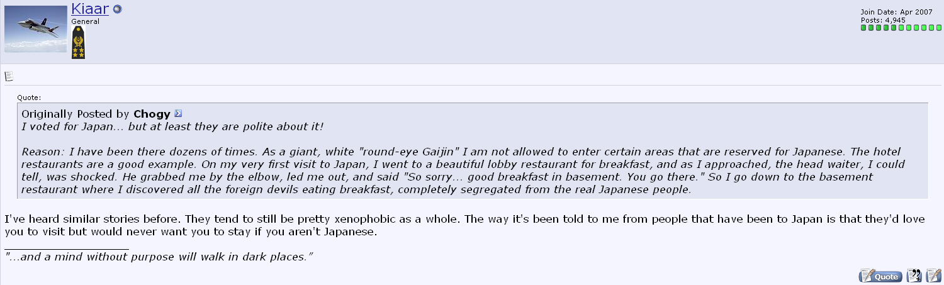Click the General user title text
944x285 pixels.
click(85, 21)
